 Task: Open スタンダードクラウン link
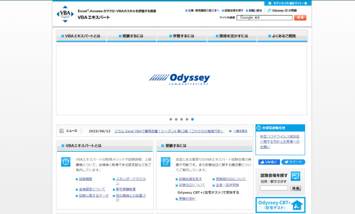pyautogui.click(x=131, y=181)
